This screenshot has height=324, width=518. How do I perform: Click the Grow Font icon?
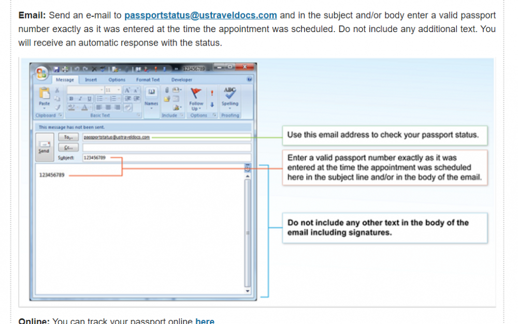point(127,90)
